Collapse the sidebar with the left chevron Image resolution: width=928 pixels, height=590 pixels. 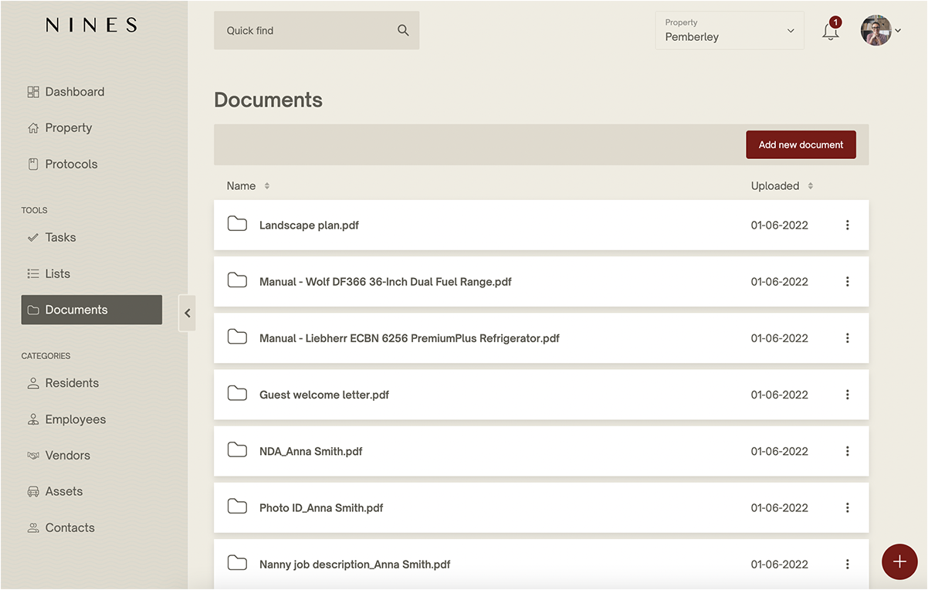[188, 313]
